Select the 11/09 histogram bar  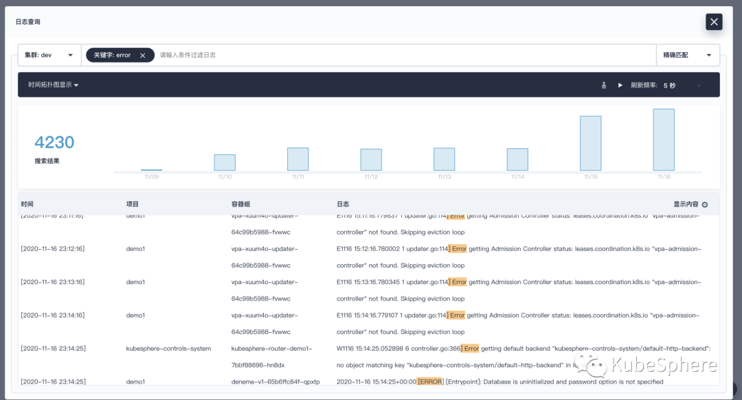151,169
